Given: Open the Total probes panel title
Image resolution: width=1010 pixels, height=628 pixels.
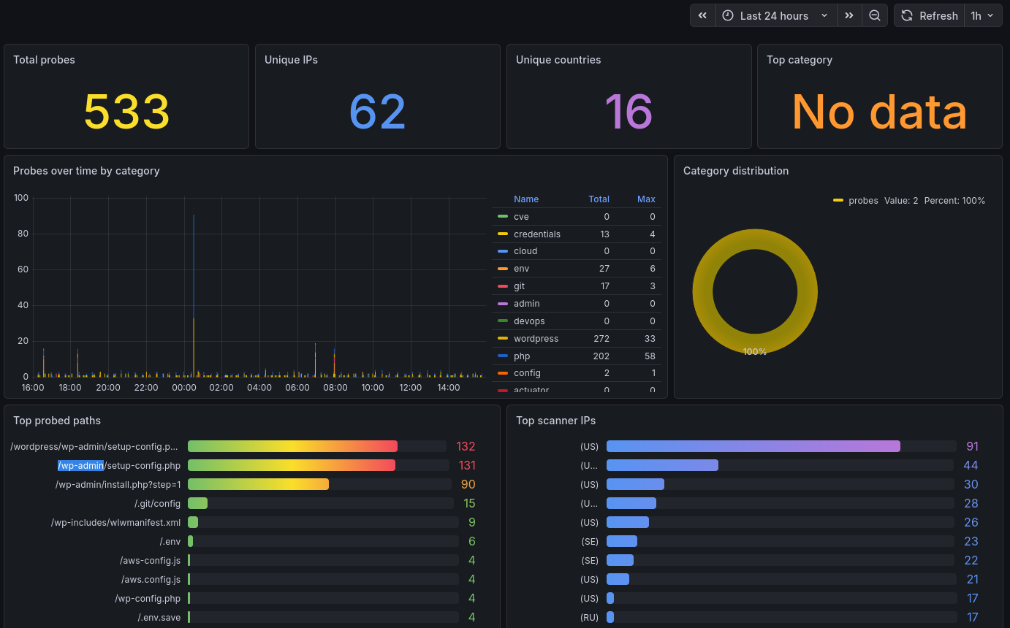Looking at the screenshot, I should [44, 60].
